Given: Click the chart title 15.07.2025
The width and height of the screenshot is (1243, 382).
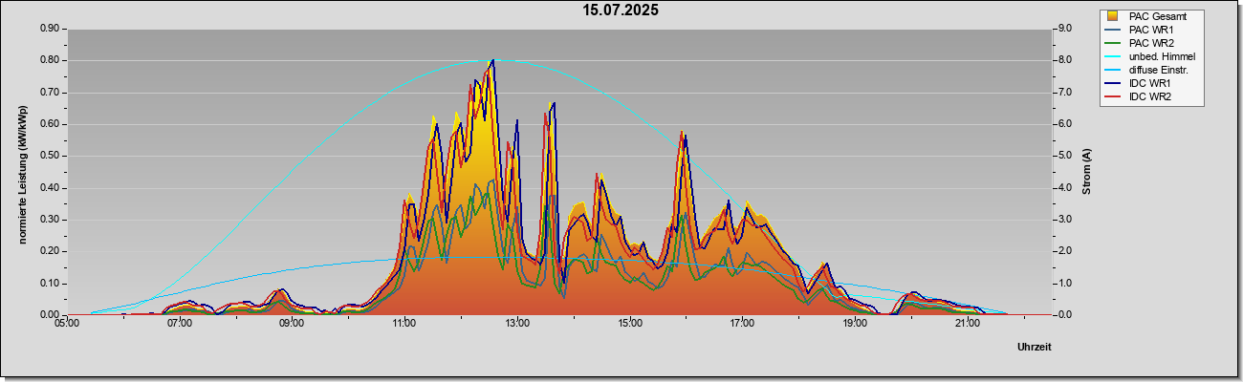Looking at the screenshot, I should coord(621,11).
